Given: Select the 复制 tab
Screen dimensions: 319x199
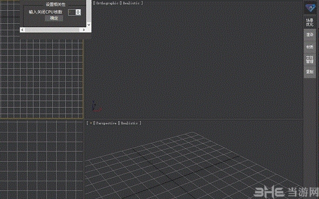Looking at the screenshot, I should tap(310, 72).
